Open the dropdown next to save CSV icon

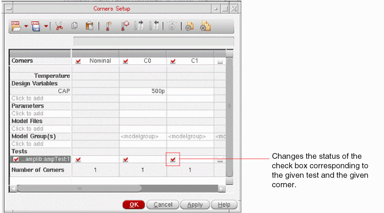(46, 26)
